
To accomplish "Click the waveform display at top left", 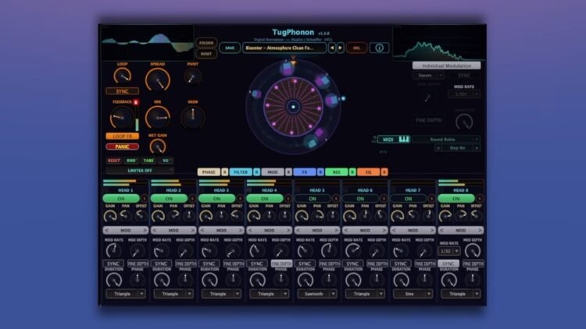I will click(x=148, y=43).
